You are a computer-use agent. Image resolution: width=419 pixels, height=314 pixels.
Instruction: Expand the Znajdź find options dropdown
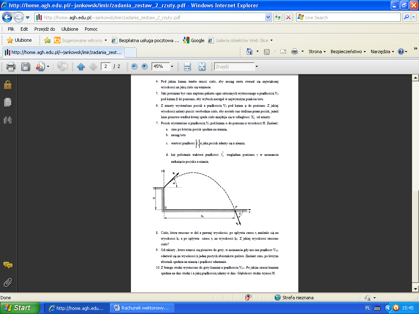(x=257, y=66)
